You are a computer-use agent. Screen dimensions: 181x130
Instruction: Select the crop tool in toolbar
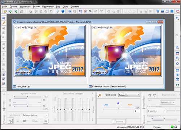click(80, 11)
